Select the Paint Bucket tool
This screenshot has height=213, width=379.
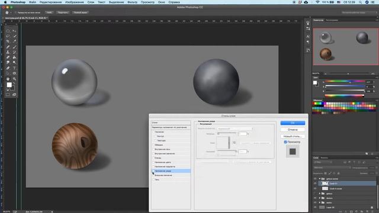click(x=14, y=57)
